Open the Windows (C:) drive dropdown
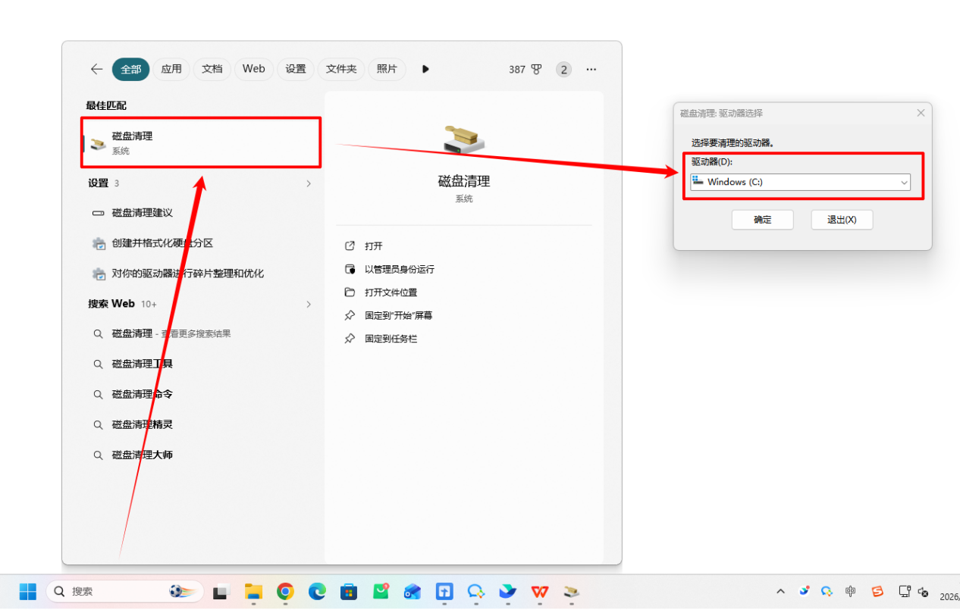This screenshot has width=960, height=613. [801, 182]
